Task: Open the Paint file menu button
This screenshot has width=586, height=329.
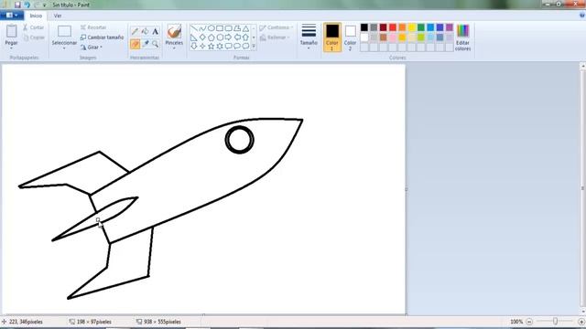Action: (12, 16)
